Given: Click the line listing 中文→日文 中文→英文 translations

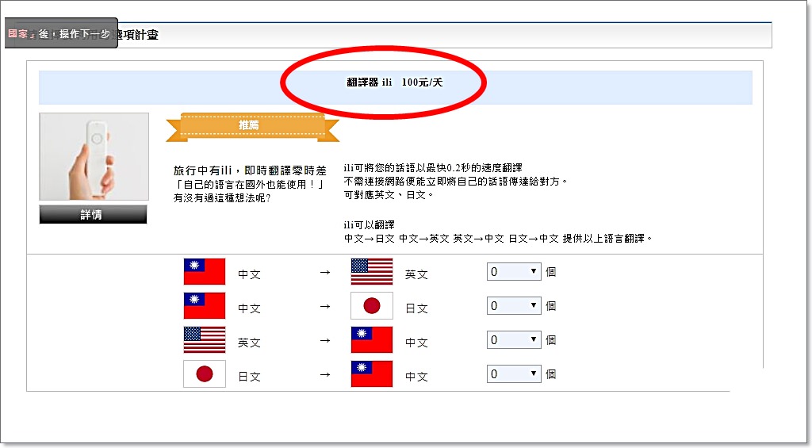Looking at the screenshot, I should click(498, 238).
